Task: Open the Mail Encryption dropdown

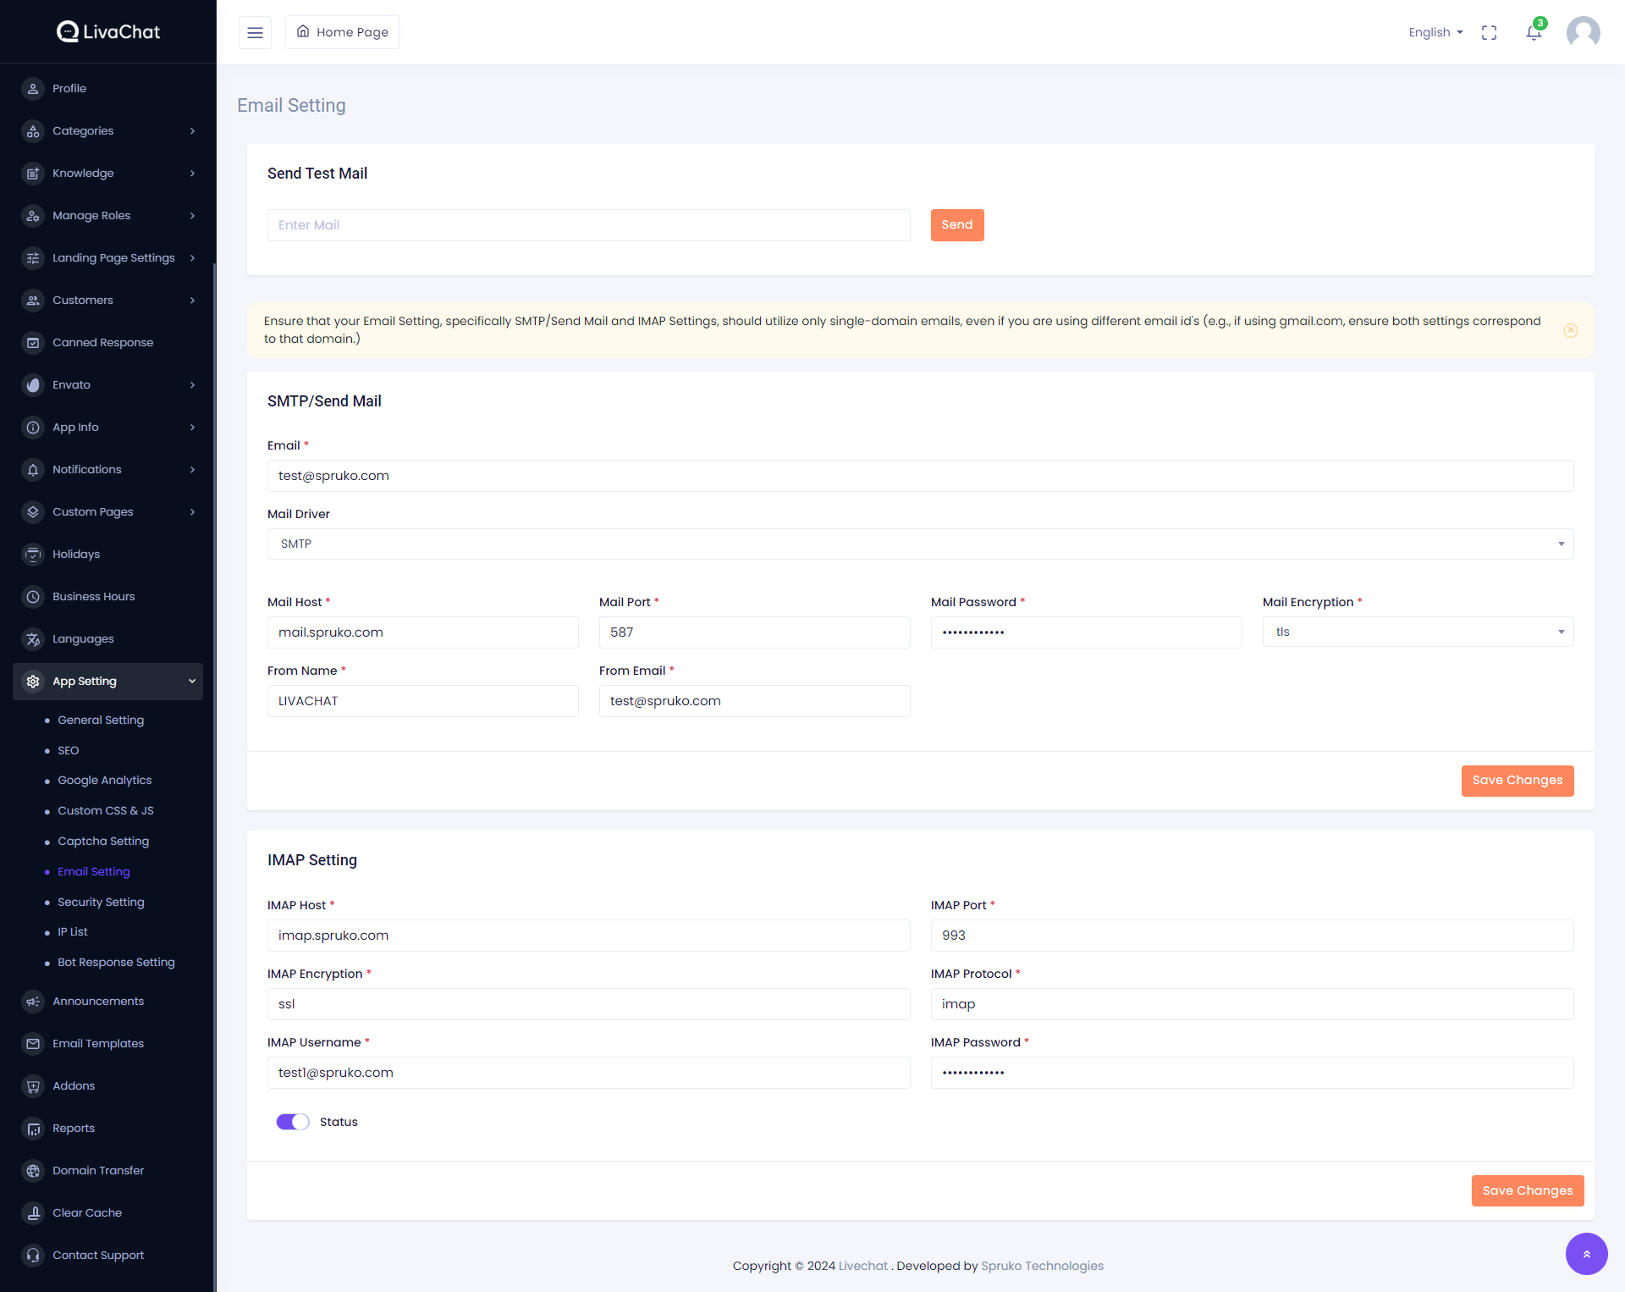Action: coord(1418,632)
